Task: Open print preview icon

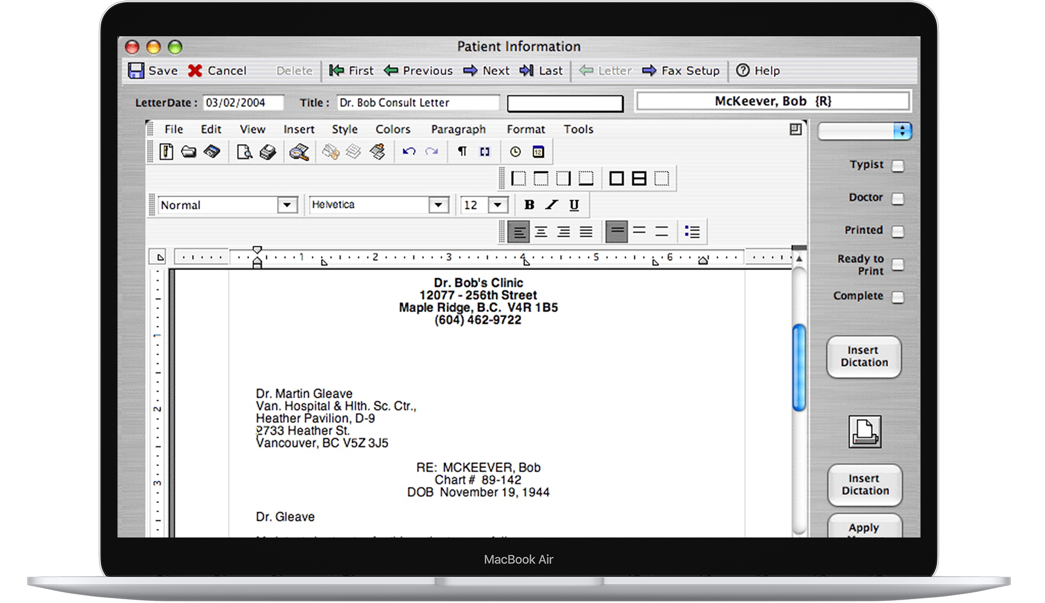Action: point(245,152)
